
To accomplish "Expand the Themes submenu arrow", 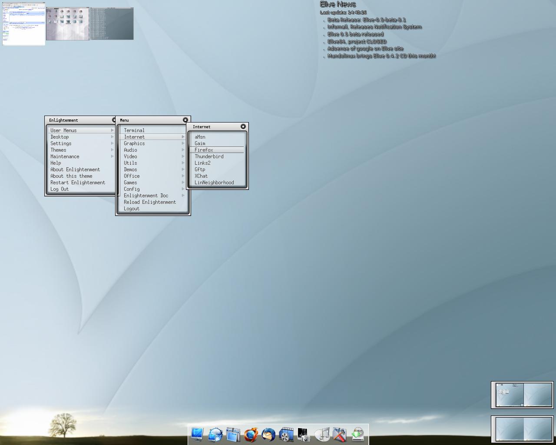I will point(112,150).
